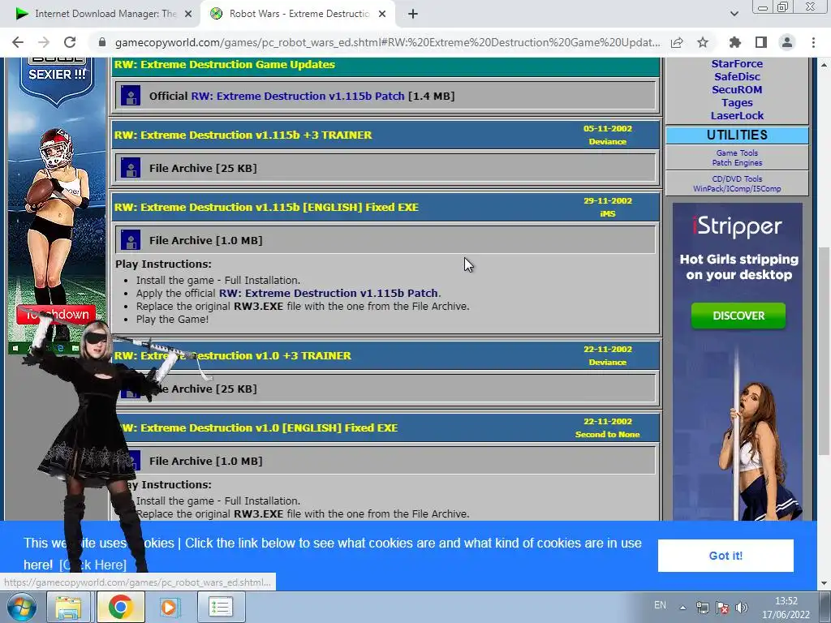831x623 pixels.
Task: Download File Archive [1.0 MB] under v1.0 Fixed EXE
Action: point(205,461)
